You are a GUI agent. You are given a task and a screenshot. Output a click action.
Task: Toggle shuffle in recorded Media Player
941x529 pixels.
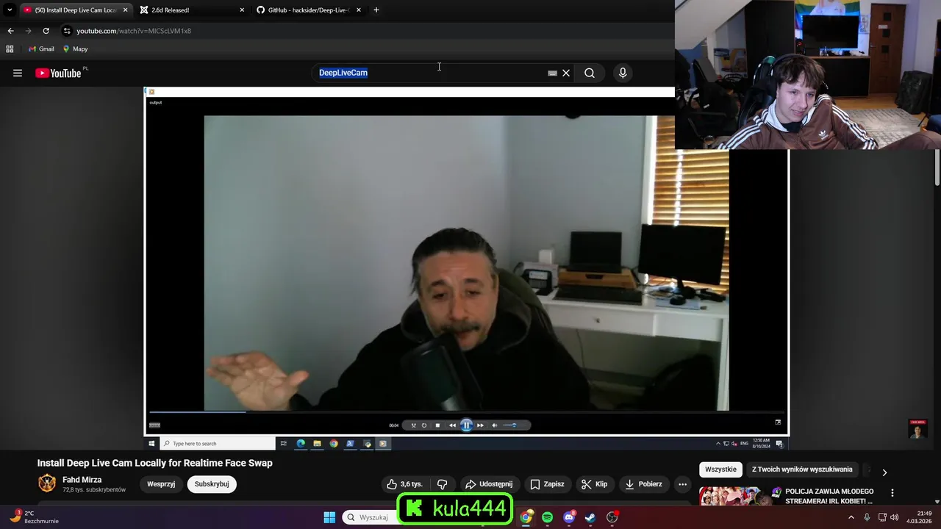click(x=413, y=425)
